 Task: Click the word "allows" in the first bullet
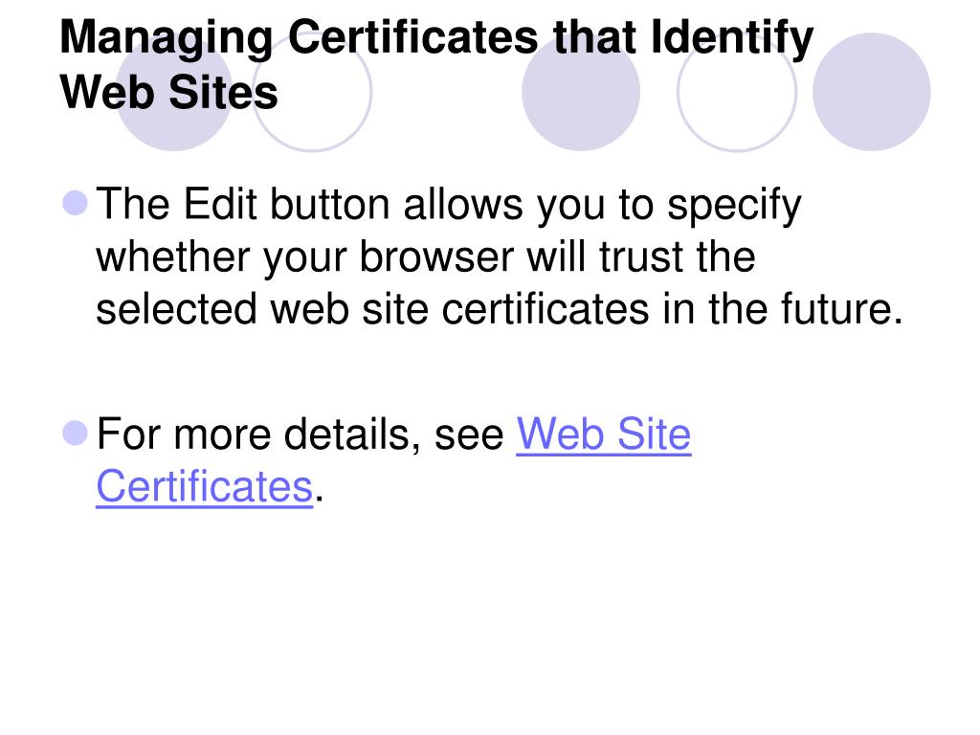[x=463, y=205]
